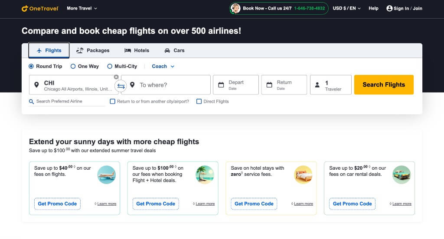Viewport: 444px width, 239px height.
Task: Clear the CHI origin with the x icon
Action: pos(116,77)
